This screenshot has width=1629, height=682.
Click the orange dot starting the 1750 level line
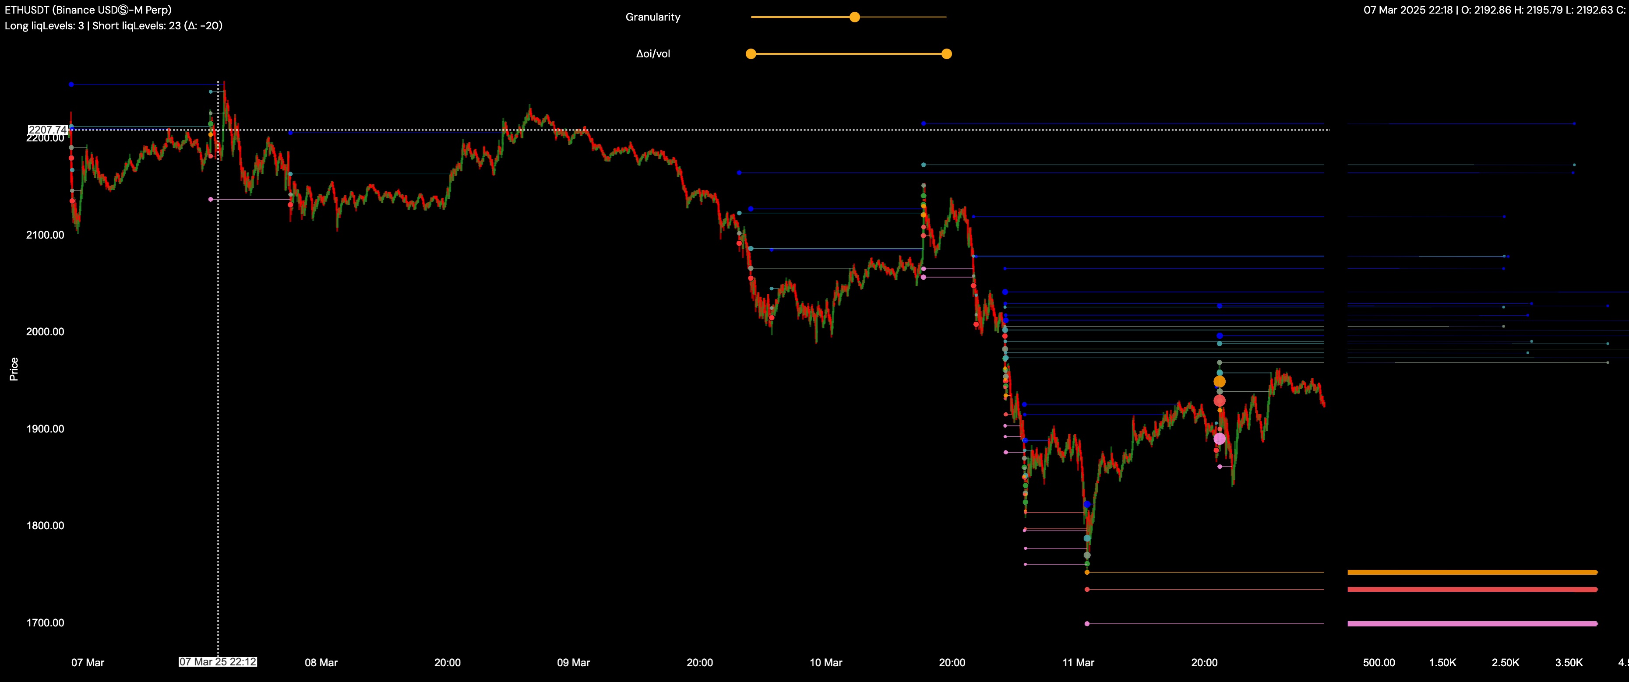(x=1087, y=572)
